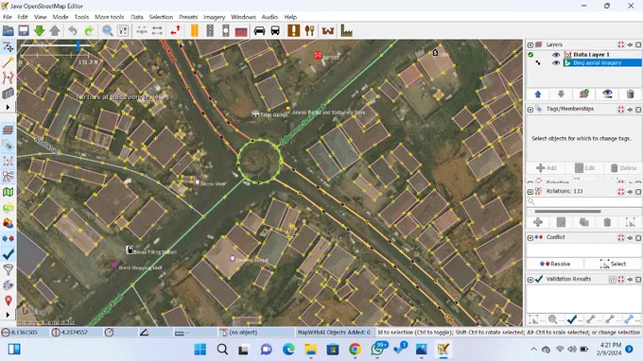Screen dimensions: 643x361
Task: Activate the Extrude building tool
Action: tap(9, 94)
